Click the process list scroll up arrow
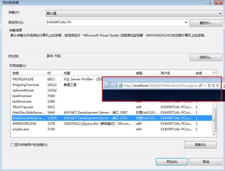Screen dimensions: 225x171 215,73
